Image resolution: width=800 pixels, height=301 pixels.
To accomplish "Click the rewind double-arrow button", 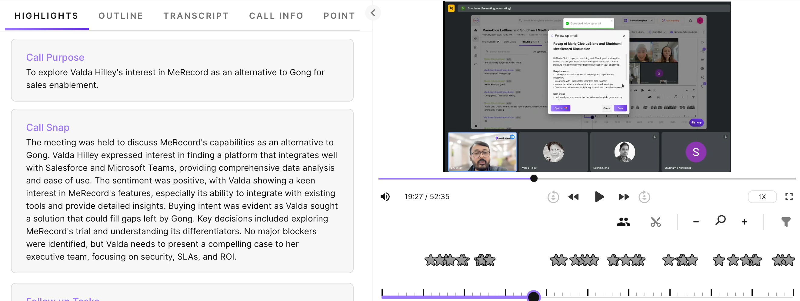I will [x=573, y=197].
